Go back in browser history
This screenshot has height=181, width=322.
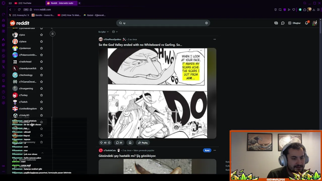pos(10,10)
